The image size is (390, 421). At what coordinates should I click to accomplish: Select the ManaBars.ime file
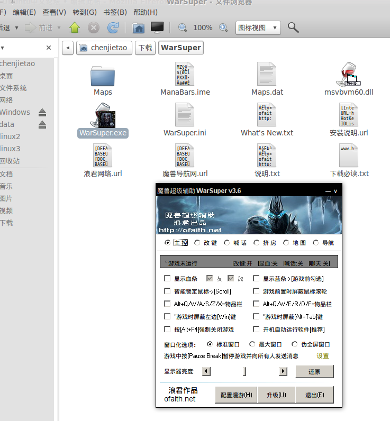[185, 74]
